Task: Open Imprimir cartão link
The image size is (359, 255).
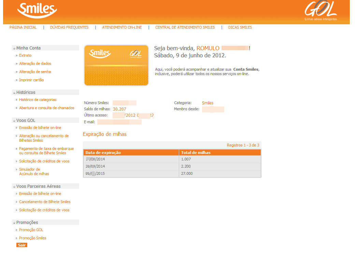Action: 32,80
